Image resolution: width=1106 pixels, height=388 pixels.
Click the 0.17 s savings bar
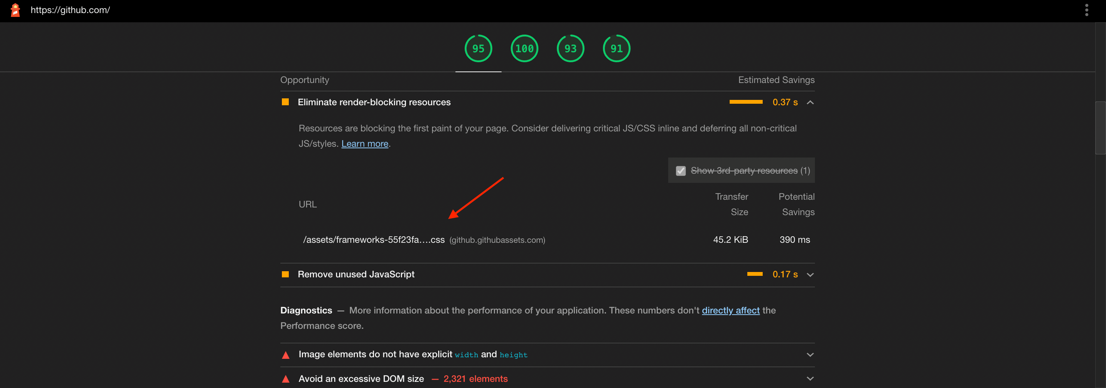point(755,274)
